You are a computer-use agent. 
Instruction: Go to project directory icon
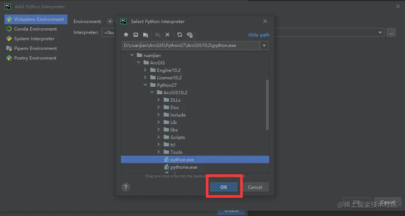pos(146,35)
